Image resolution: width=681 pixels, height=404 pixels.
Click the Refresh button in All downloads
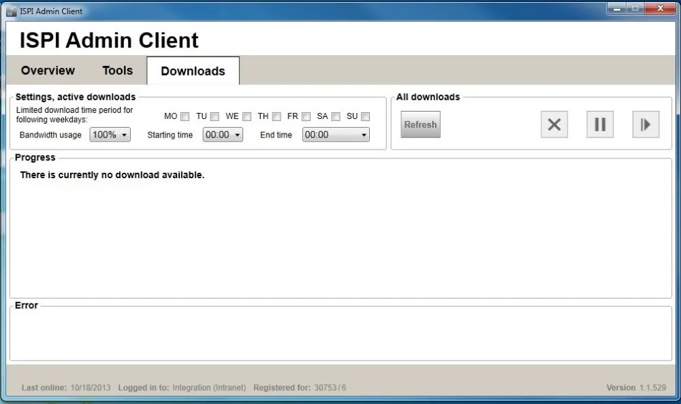click(419, 124)
